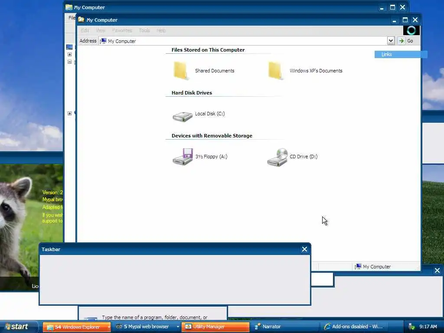Viewport: 444px width, 333px height.
Task: Maximize the front My Computer window
Action: [405, 20]
